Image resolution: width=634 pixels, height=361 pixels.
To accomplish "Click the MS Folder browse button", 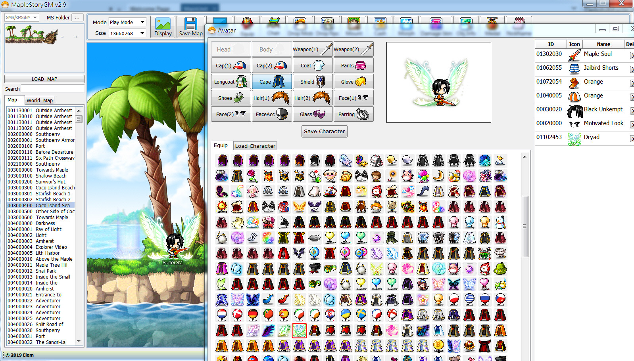I will pyautogui.click(x=78, y=17).
